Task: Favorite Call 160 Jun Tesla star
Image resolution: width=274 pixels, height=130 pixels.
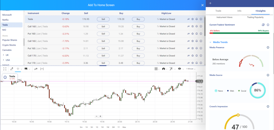Action: [193, 27]
